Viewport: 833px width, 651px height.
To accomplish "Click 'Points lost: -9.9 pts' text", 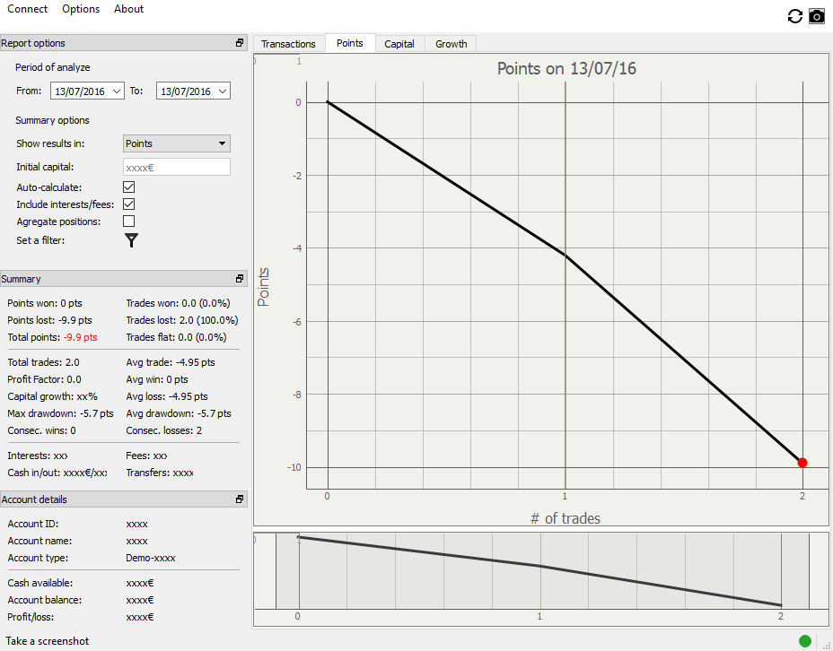I will tap(49, 320).
